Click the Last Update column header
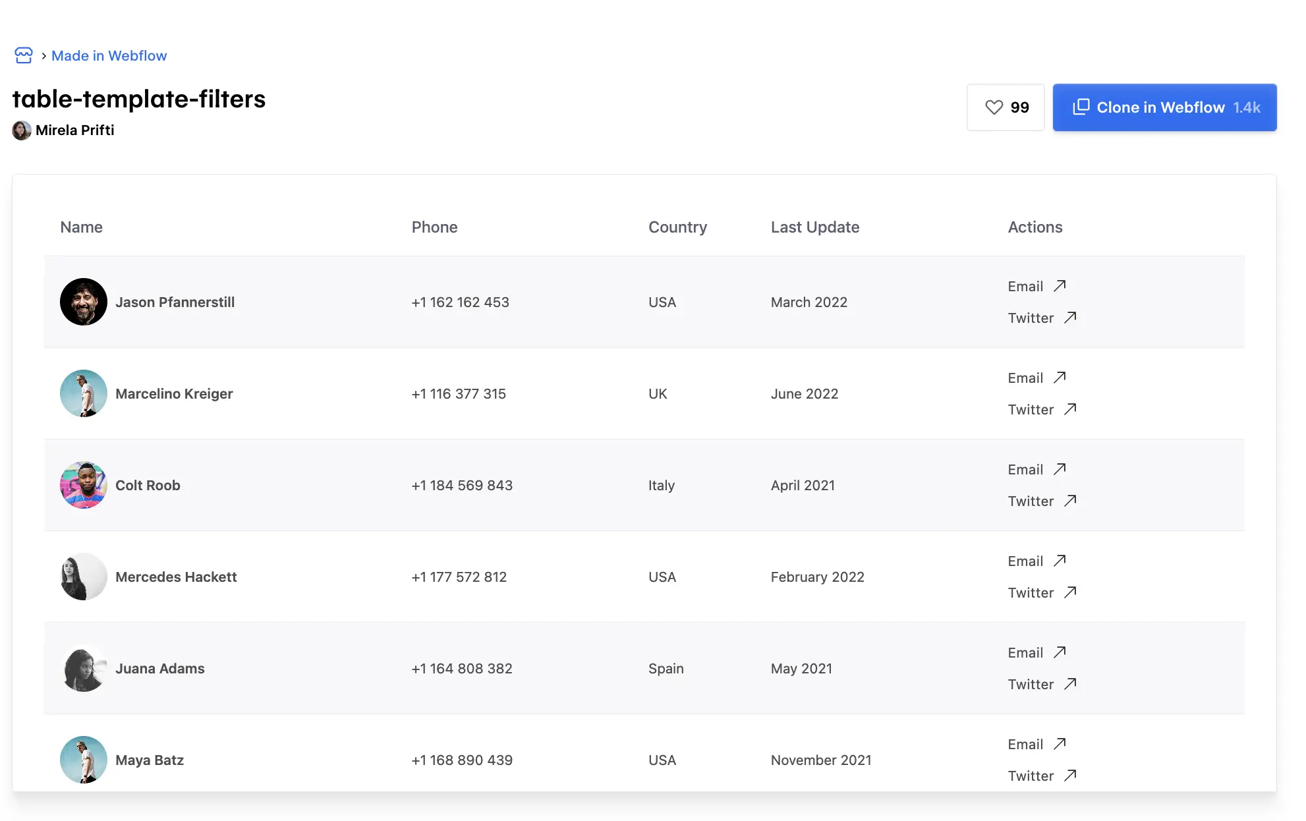 click(815, 227)
